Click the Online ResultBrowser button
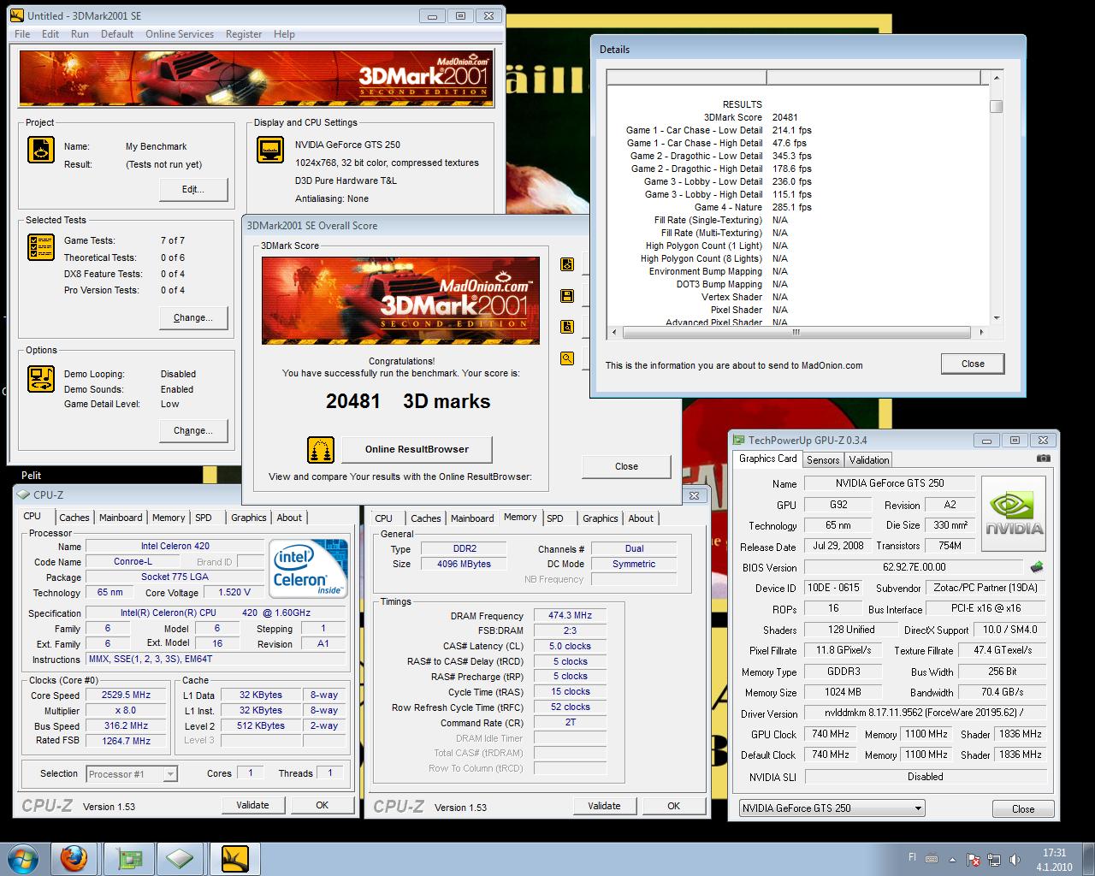This screenshot has width=1095, height=876. point(417,449)
